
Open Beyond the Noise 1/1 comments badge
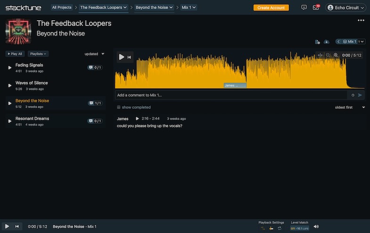point(95,103)
